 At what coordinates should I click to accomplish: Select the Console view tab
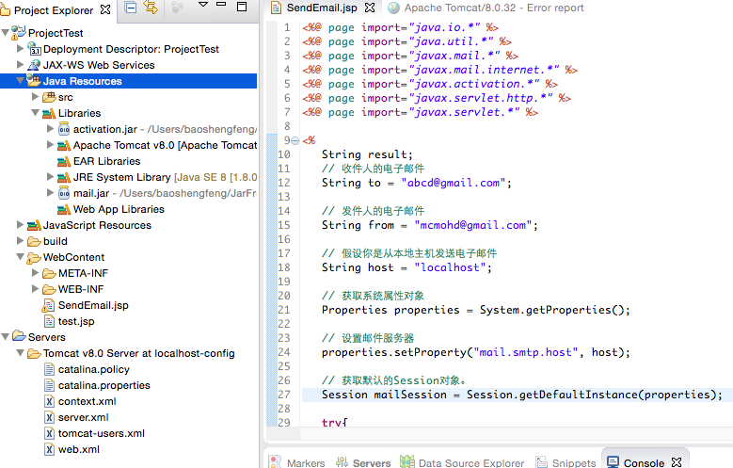click(636, 463)
